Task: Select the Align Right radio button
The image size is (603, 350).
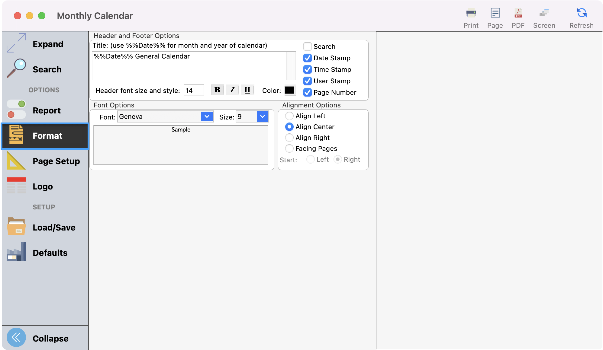Action: (x=289, y=138)
